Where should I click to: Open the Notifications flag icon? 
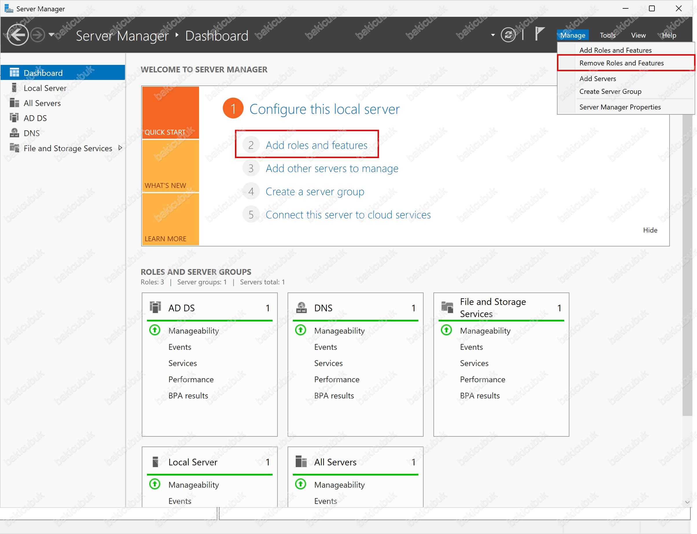(x=539, y=34)
